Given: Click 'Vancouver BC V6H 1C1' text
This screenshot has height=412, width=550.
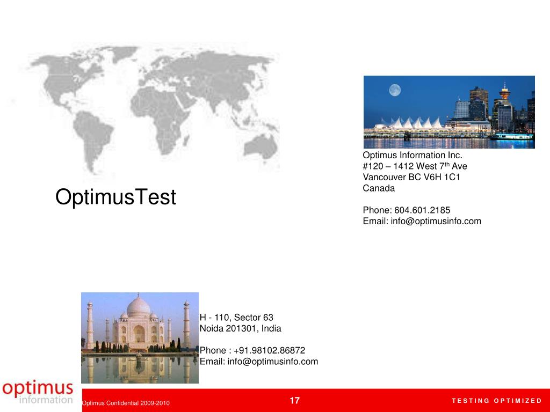Looking at the screenshot, I should [411, 177].
